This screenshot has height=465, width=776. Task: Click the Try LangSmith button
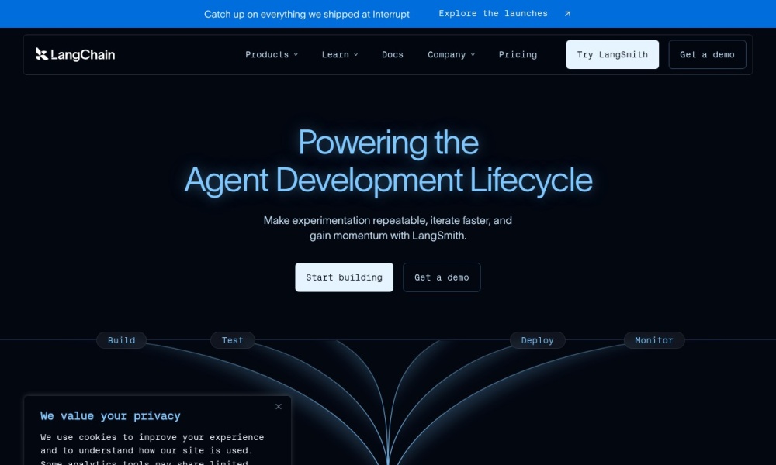tap(612, 54)
